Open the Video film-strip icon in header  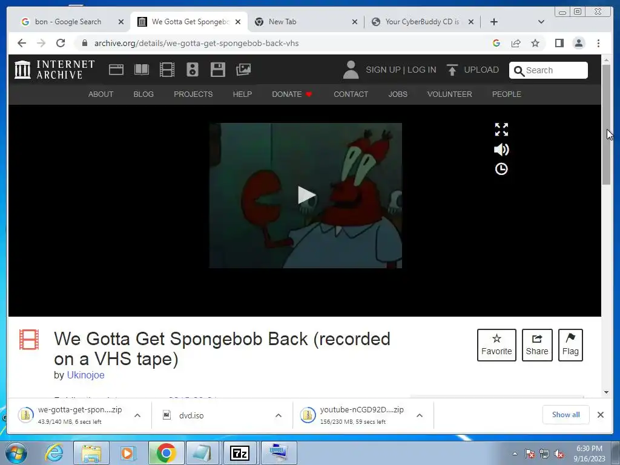pos(167,70)
